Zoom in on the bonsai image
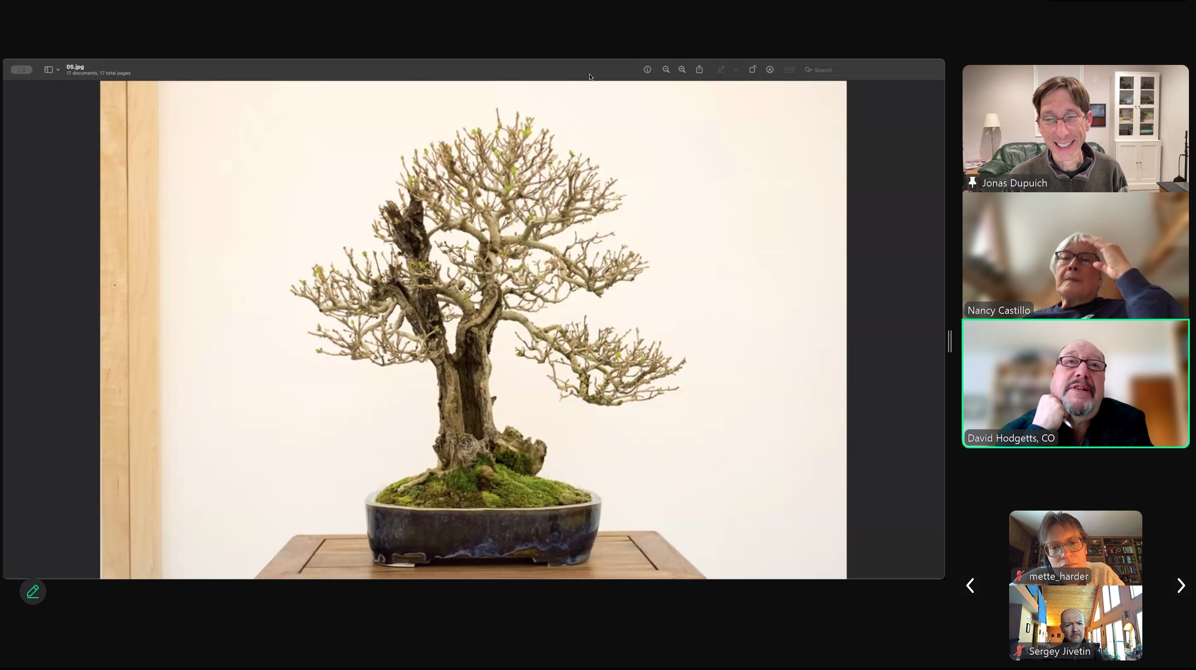 (x=682, y=69)
